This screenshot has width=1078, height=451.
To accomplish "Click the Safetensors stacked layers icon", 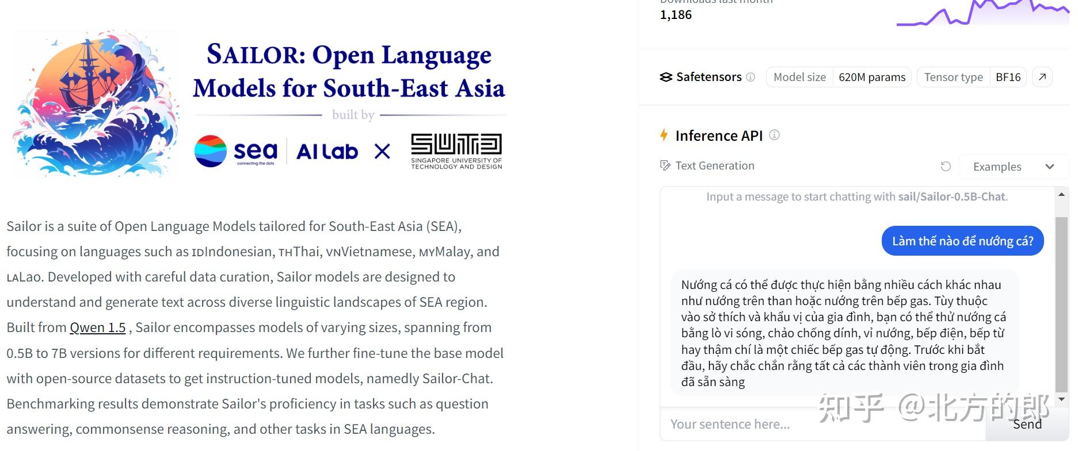I will [666, 77].
